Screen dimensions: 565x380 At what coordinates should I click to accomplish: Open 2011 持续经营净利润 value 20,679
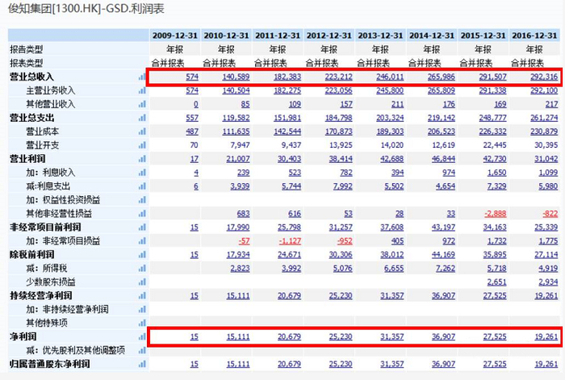289,296
